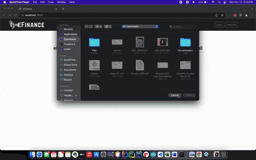Click the Register button on eFinance
The height and width of the screenshot is (160, 256).
[232, 25]
